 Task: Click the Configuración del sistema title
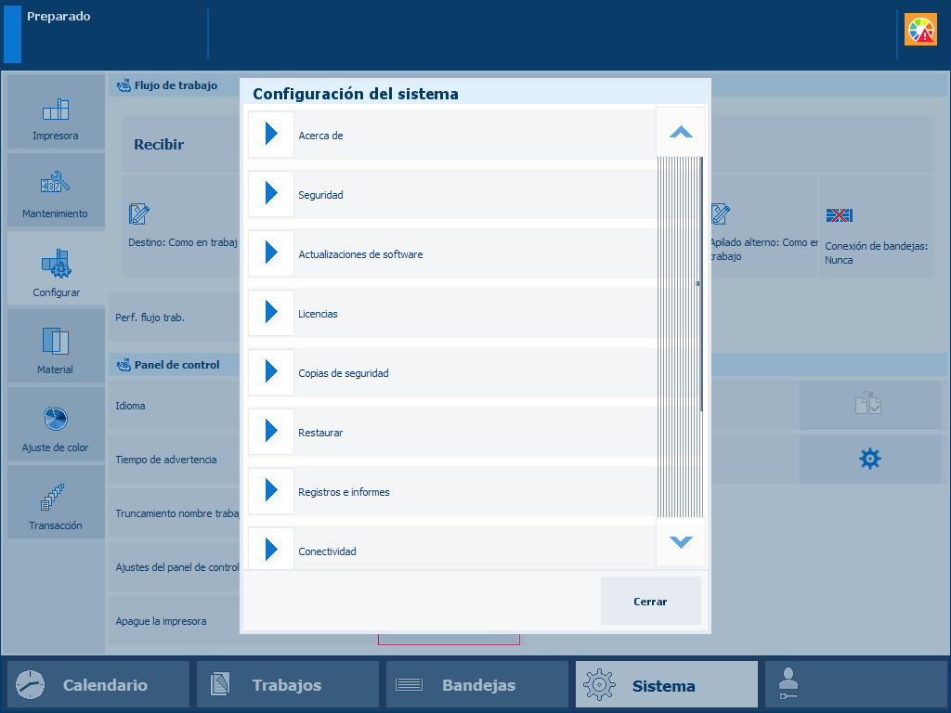(x=356, y=94)
